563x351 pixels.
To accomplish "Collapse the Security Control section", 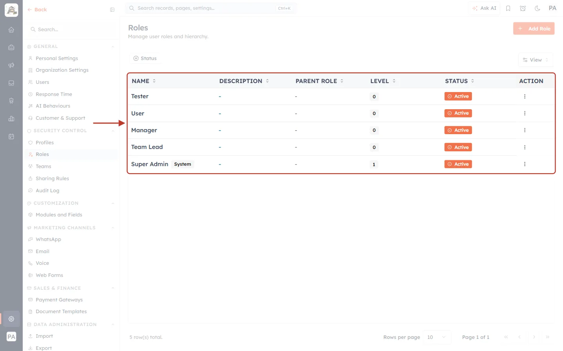I will pyautogui.click(x=113, y=131).
